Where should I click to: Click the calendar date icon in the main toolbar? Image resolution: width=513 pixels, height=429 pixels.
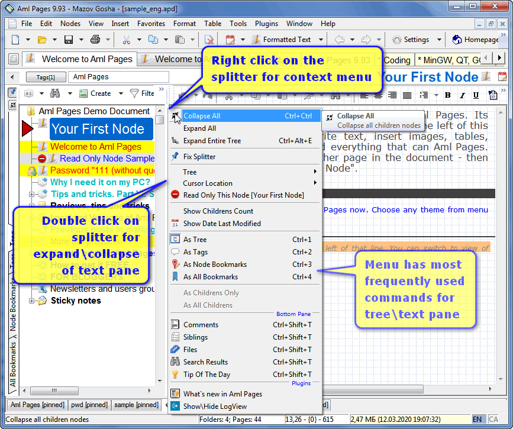point(230,40)
